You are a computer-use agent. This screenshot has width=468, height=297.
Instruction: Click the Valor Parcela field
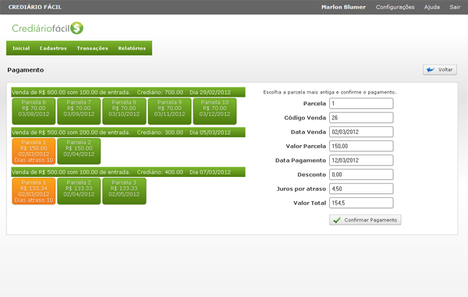click(x=361, y=146)
